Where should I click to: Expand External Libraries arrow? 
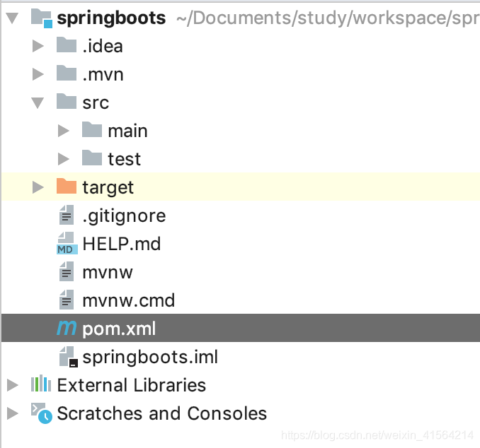(13, 385)
